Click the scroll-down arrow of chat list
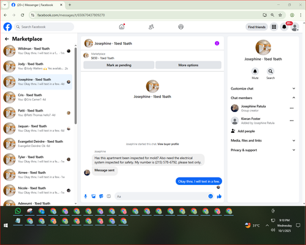Image resolution: width=306 pixels, height=245 pixels. [75, 203]
